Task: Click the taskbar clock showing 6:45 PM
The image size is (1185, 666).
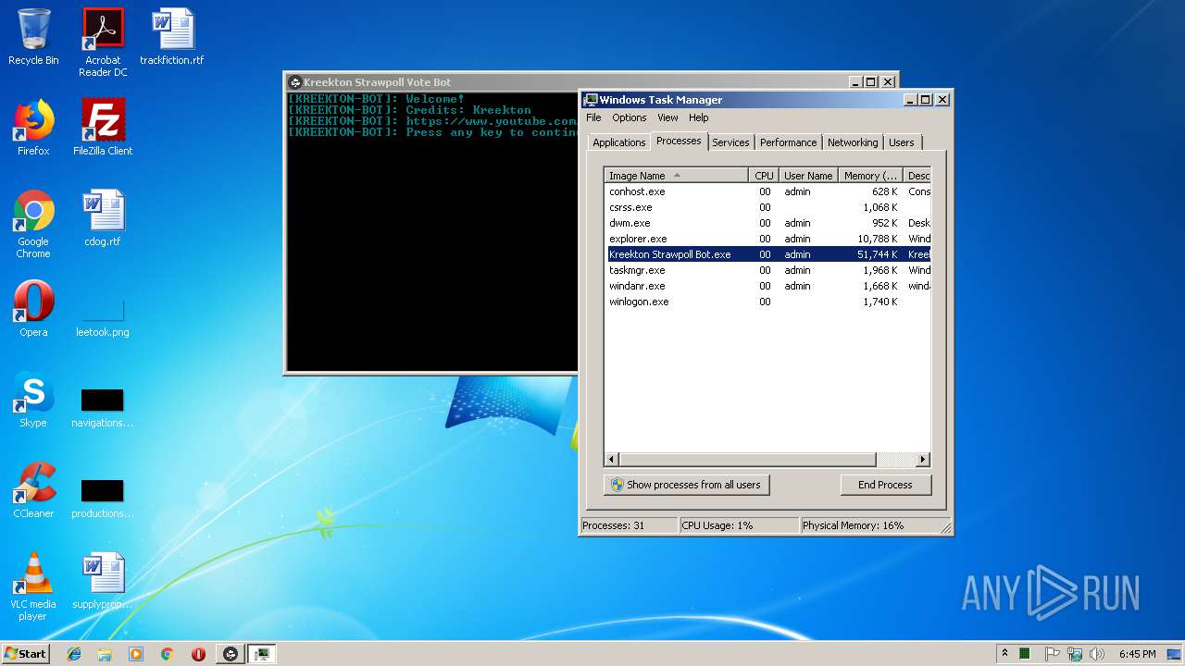Action: pyautogui.click(x=1137, y=654)
